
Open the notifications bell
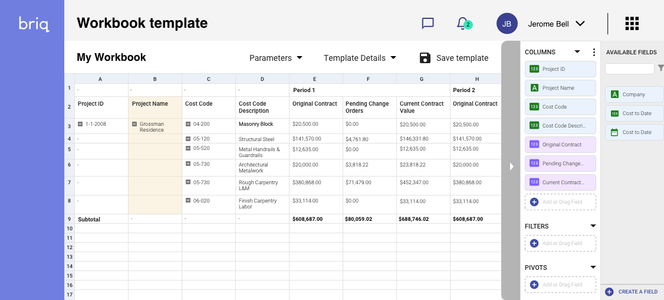click(x=462, y=23)
